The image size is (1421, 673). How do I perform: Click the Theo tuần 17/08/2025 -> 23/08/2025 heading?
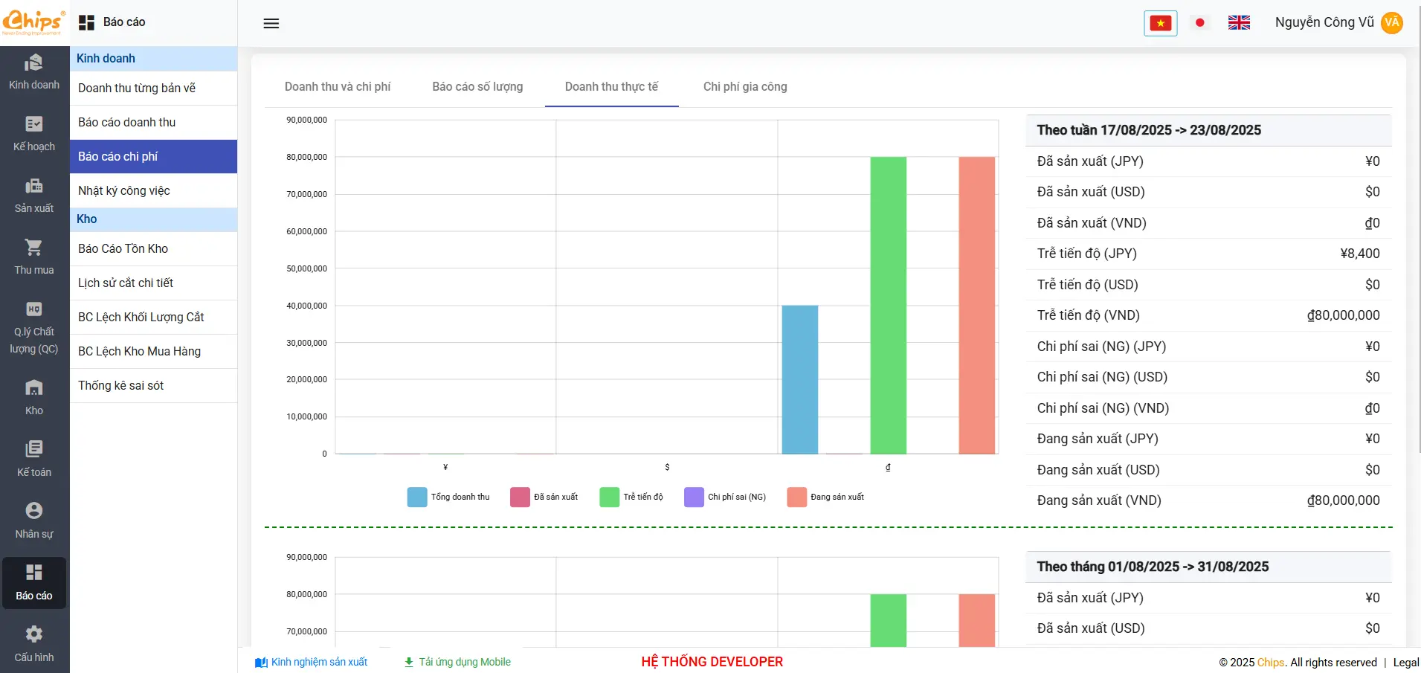point(1149,130)
